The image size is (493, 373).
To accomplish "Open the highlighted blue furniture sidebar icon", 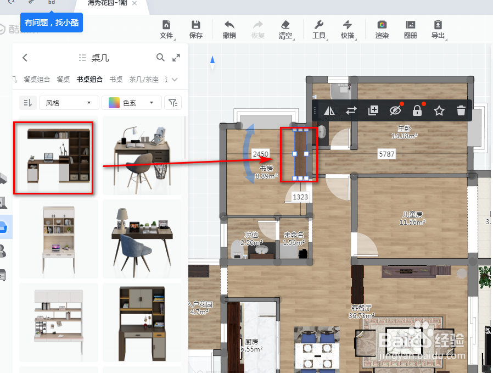I will (3, 226).
